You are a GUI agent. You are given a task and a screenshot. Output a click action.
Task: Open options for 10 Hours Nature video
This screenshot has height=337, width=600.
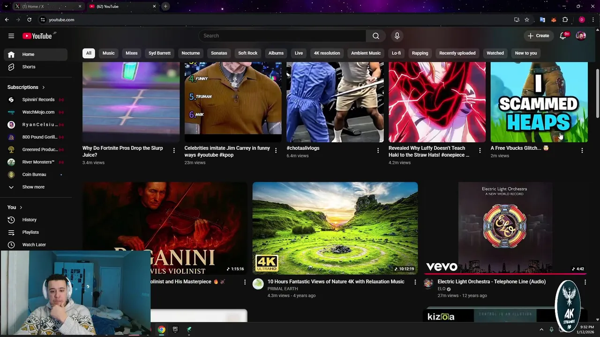[415, 282]
